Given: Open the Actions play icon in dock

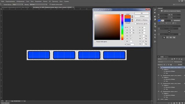Looking at the screenshot, I should [155, 13].
